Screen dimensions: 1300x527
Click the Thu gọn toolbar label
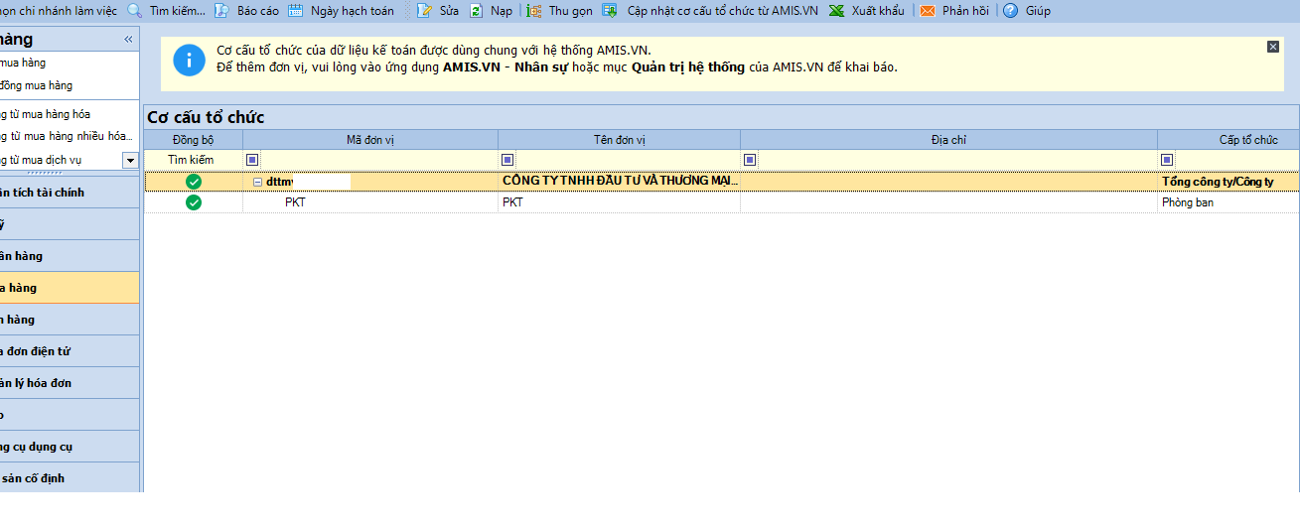click(x=572, y=11)
